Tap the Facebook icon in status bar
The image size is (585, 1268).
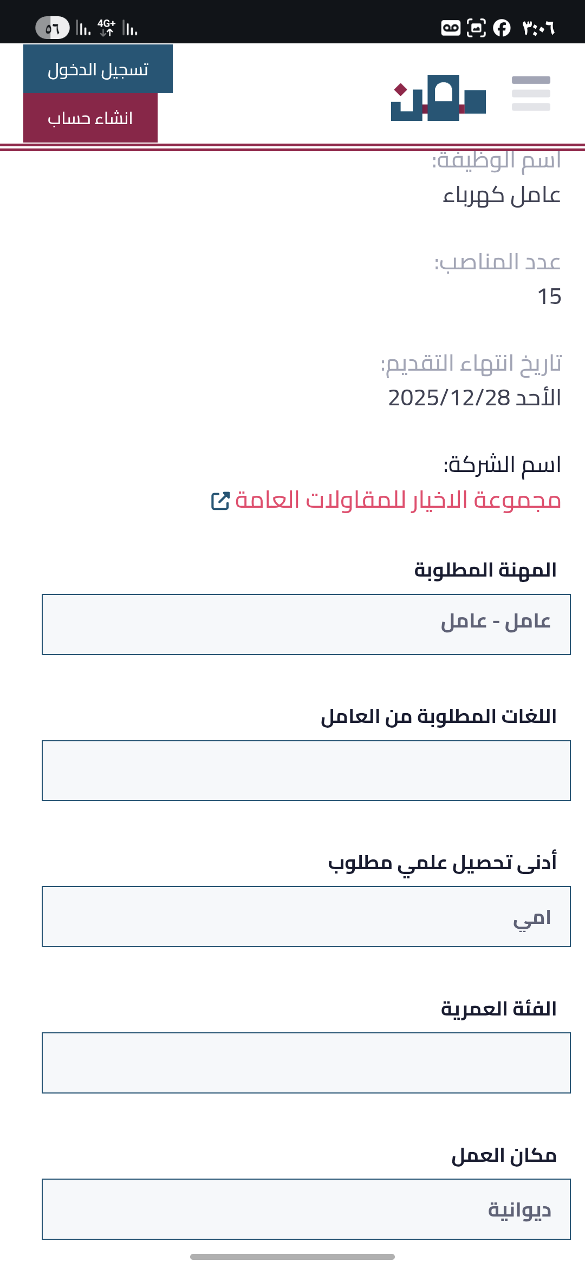coord(502,28)
